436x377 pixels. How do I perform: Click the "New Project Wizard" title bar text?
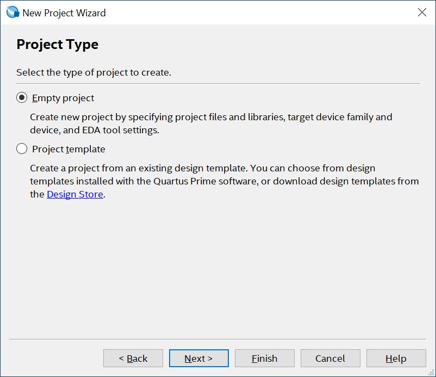click(x=64, y=13)
